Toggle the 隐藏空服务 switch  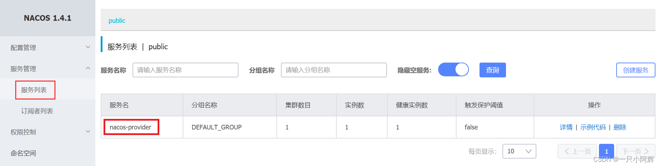click(x=453, y=70)
